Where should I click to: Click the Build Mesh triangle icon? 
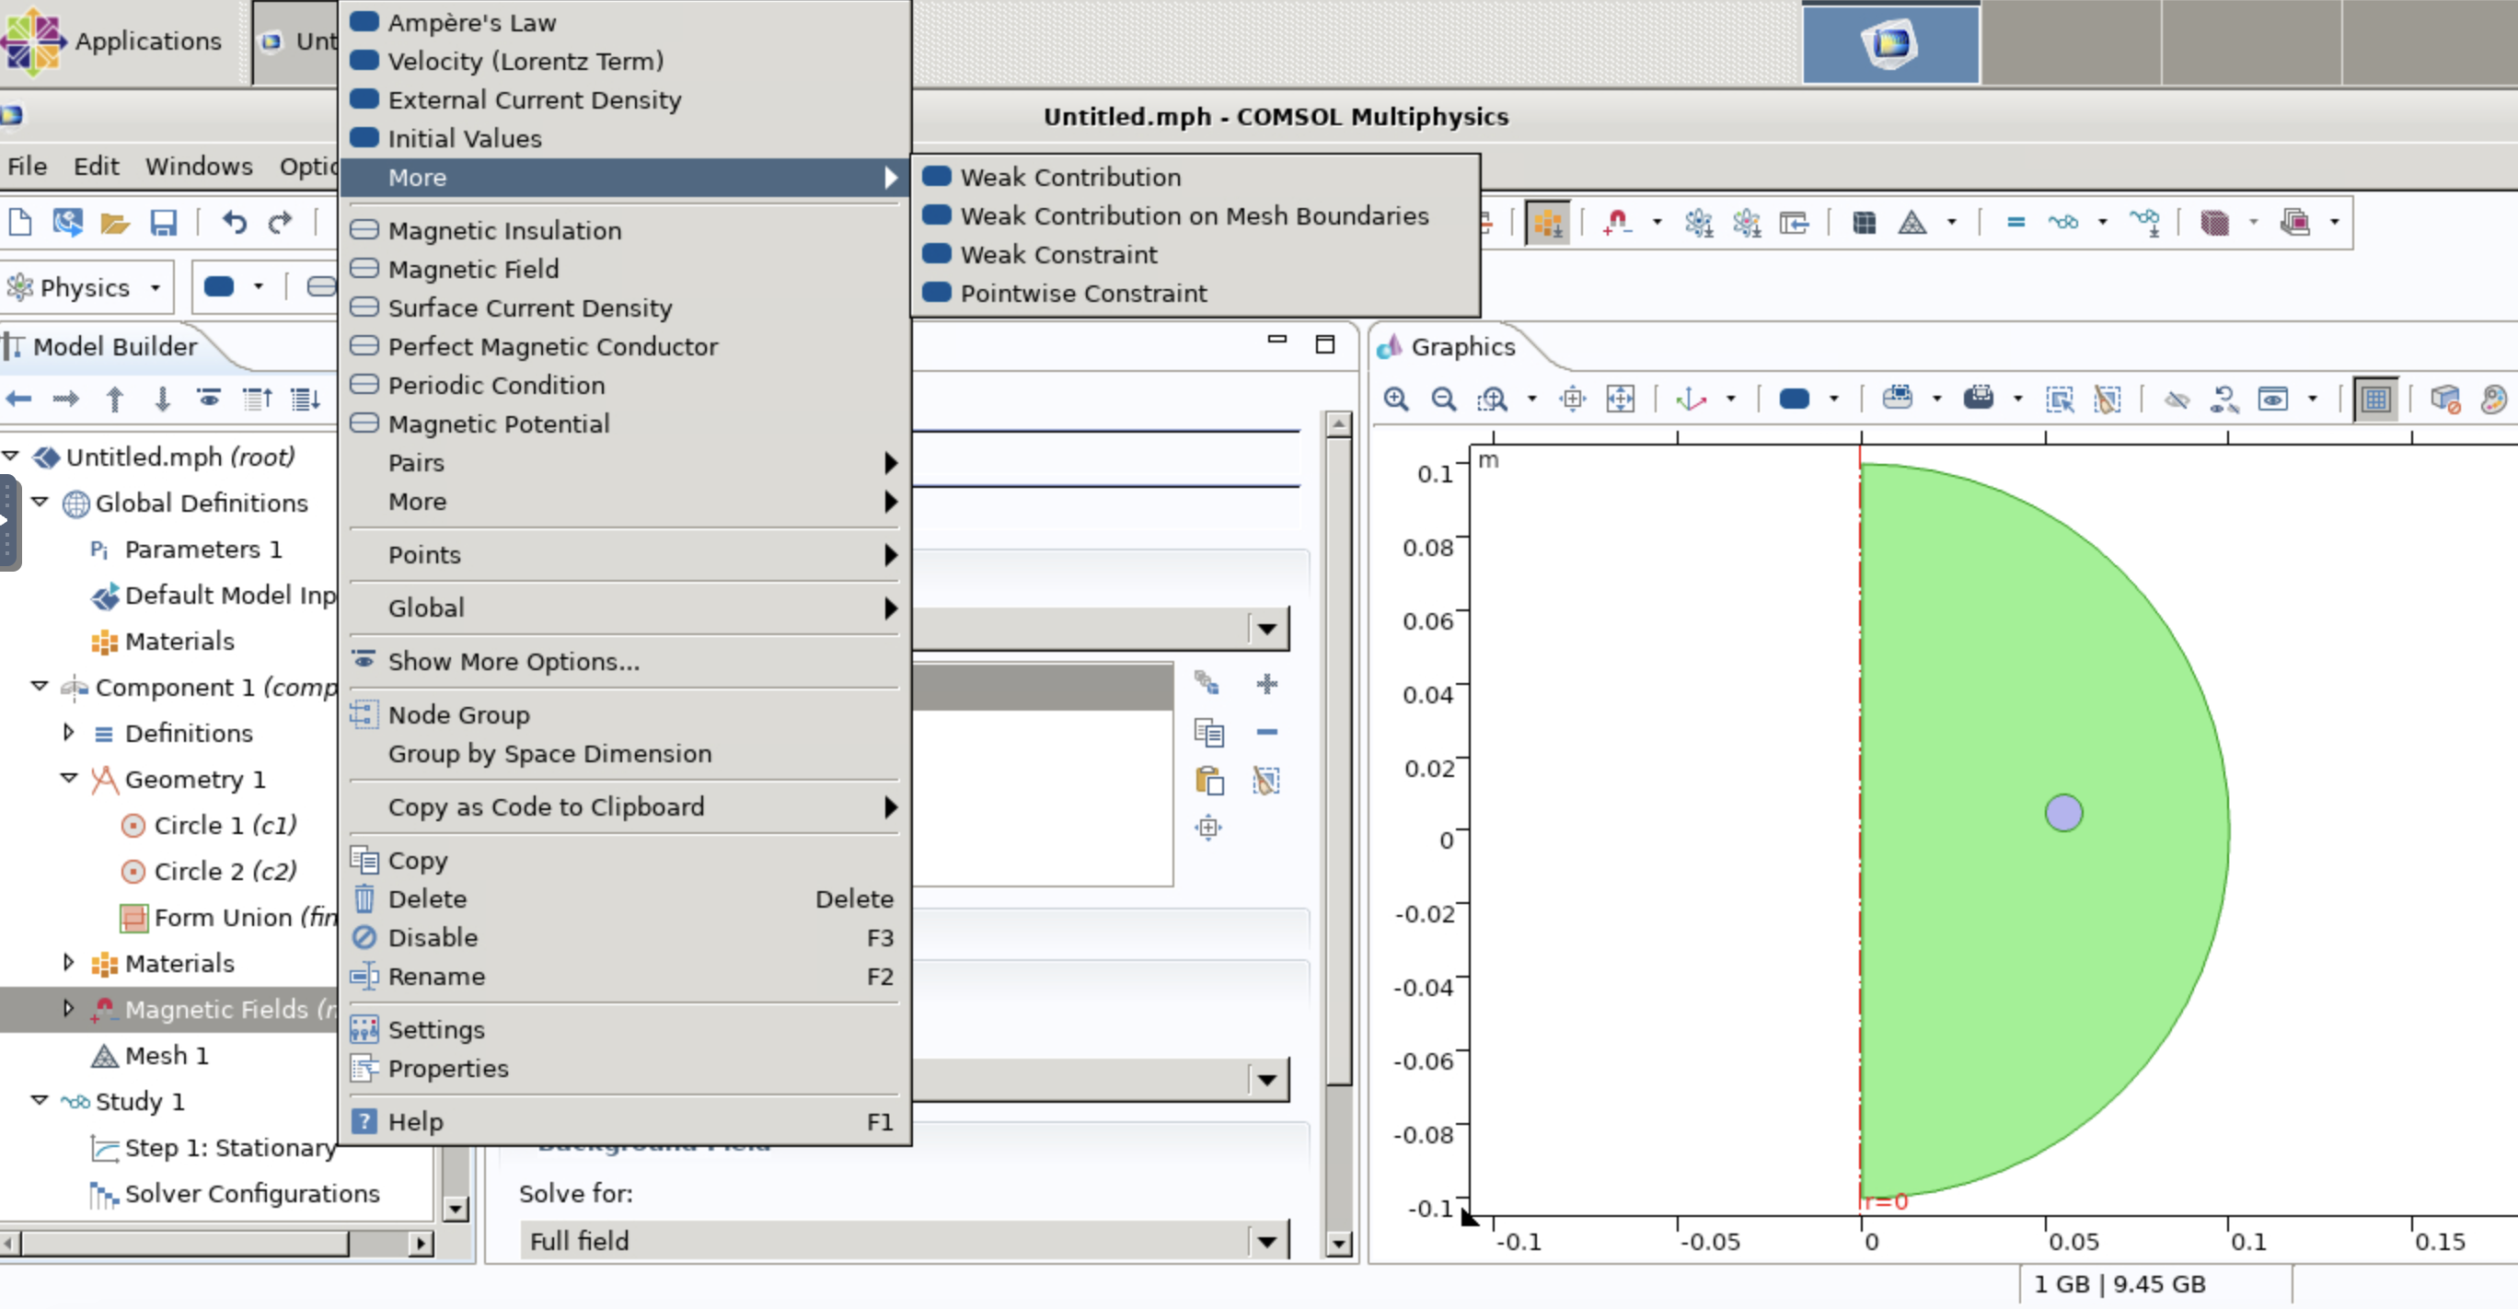click(x=1912, y=223)
